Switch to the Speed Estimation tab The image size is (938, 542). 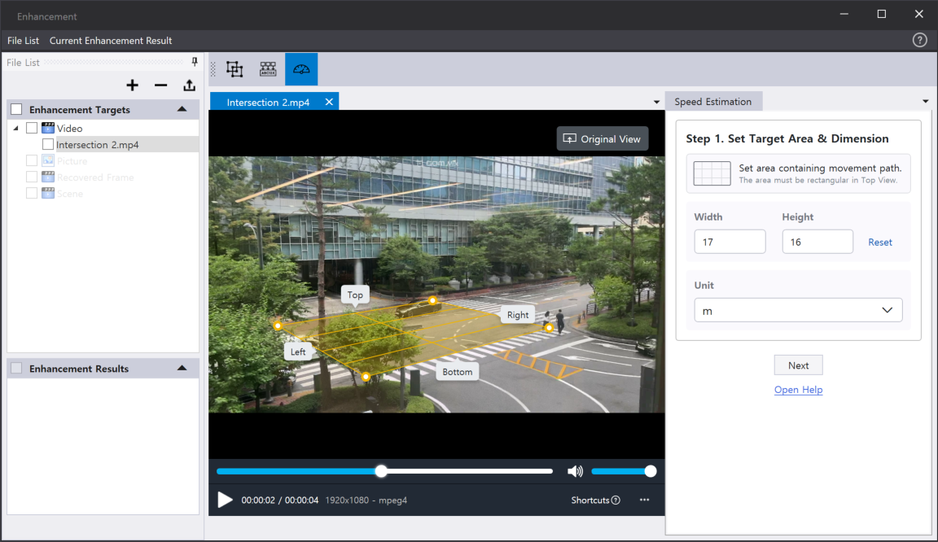713,102
